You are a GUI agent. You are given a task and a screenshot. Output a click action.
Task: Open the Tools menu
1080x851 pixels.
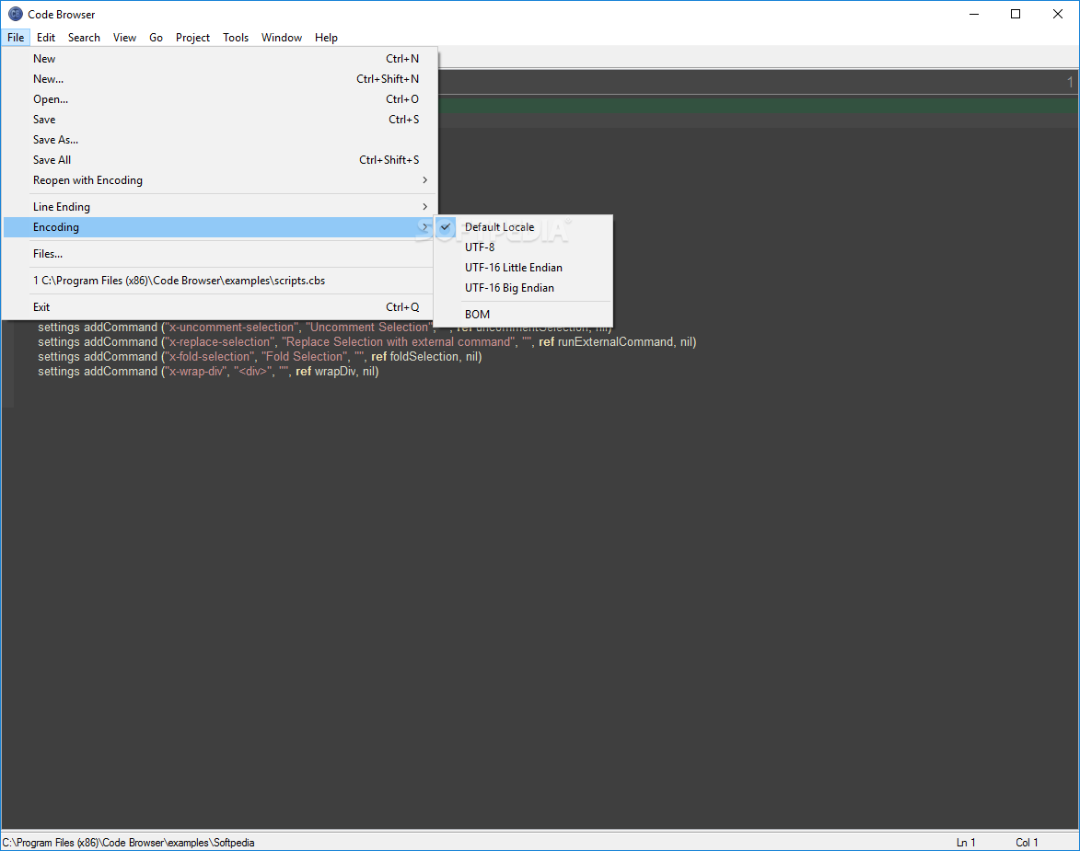point(236,37)
